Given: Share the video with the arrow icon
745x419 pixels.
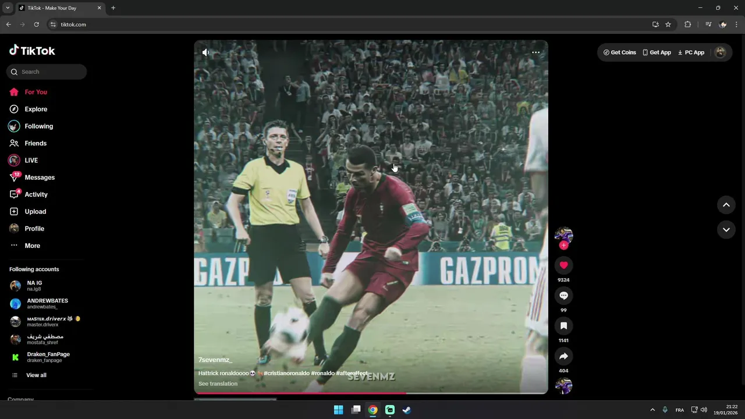Looking at the screenshot, I should point(563,356).
